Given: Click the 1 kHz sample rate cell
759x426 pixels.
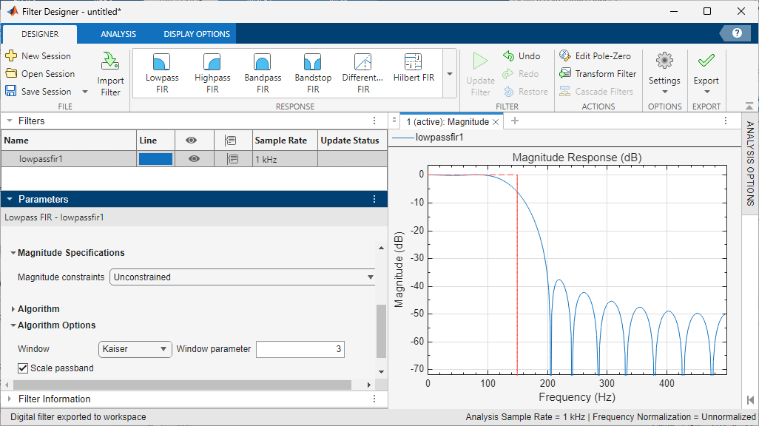Looking at the screenshot, I should click(x=285, y=159).
